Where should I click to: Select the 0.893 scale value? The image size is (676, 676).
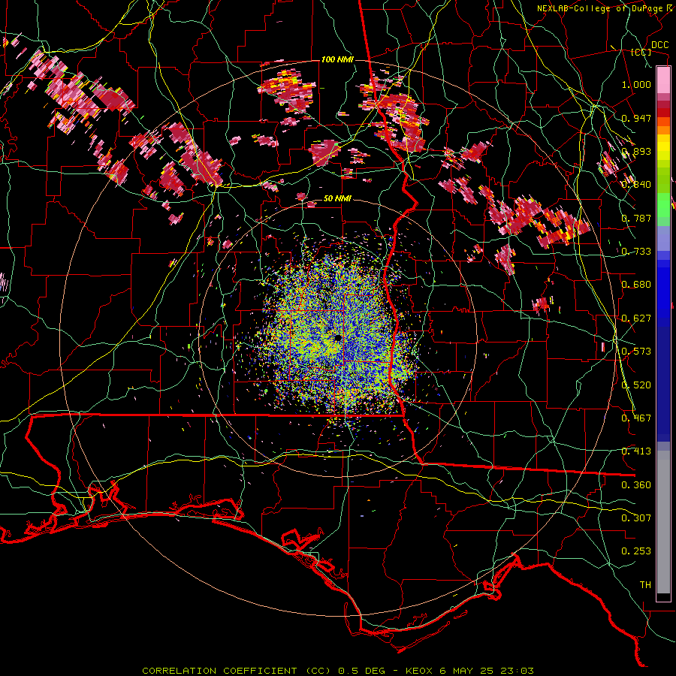point(636,151)
